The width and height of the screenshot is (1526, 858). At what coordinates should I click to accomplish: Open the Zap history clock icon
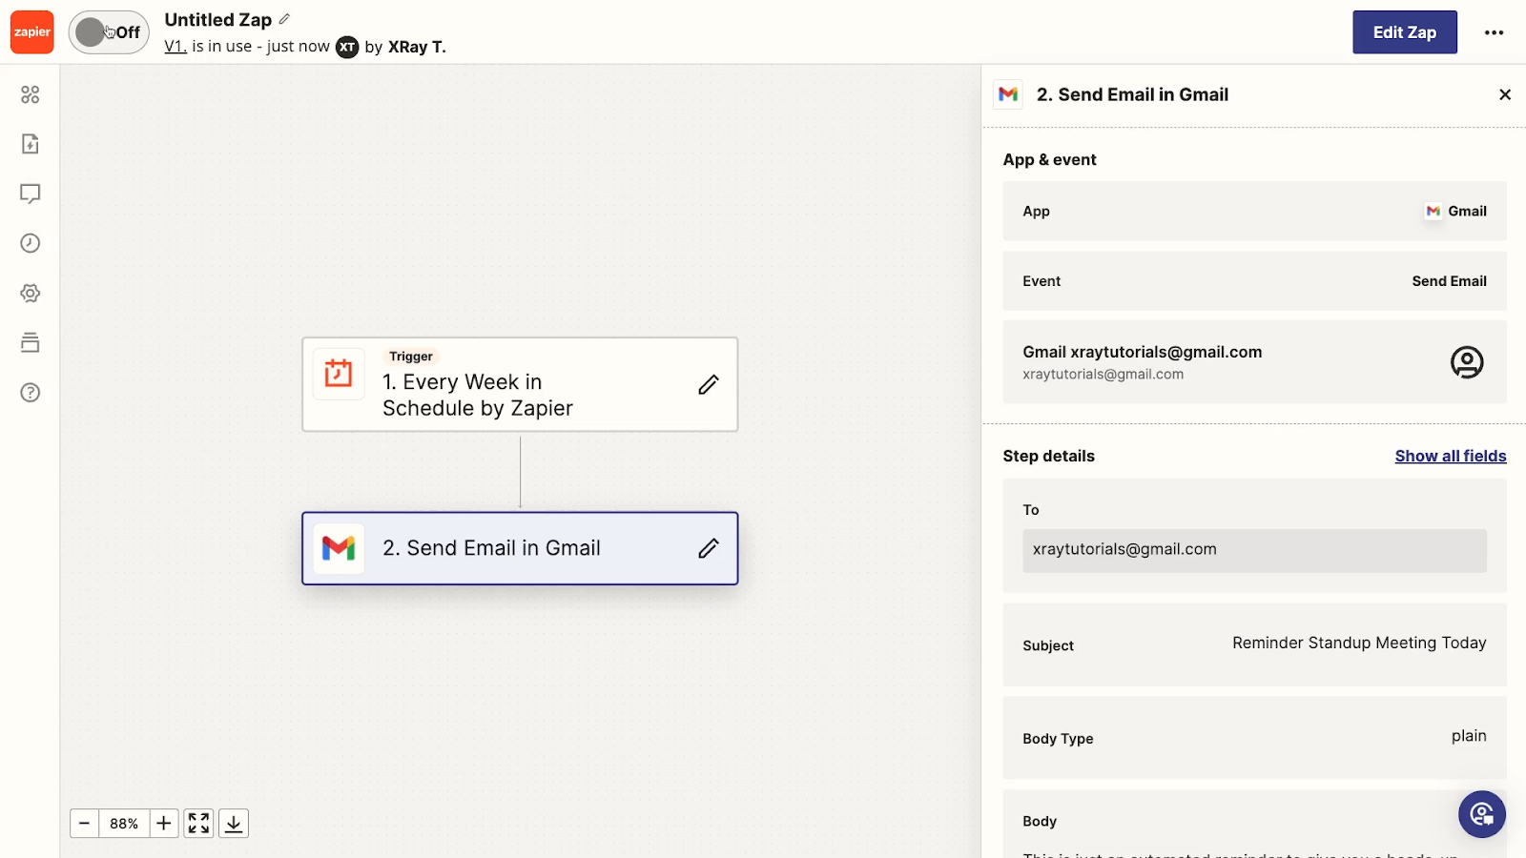click(x=31, y=243)
